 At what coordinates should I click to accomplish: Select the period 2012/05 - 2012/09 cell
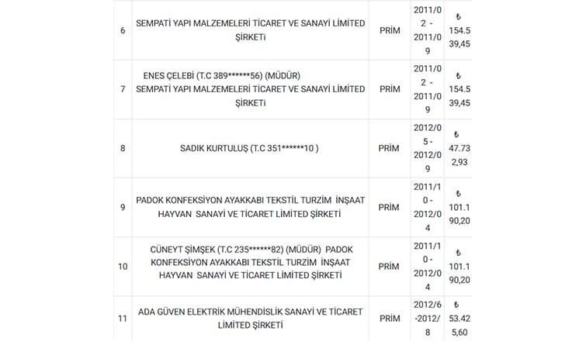click(x=427, y=148)
